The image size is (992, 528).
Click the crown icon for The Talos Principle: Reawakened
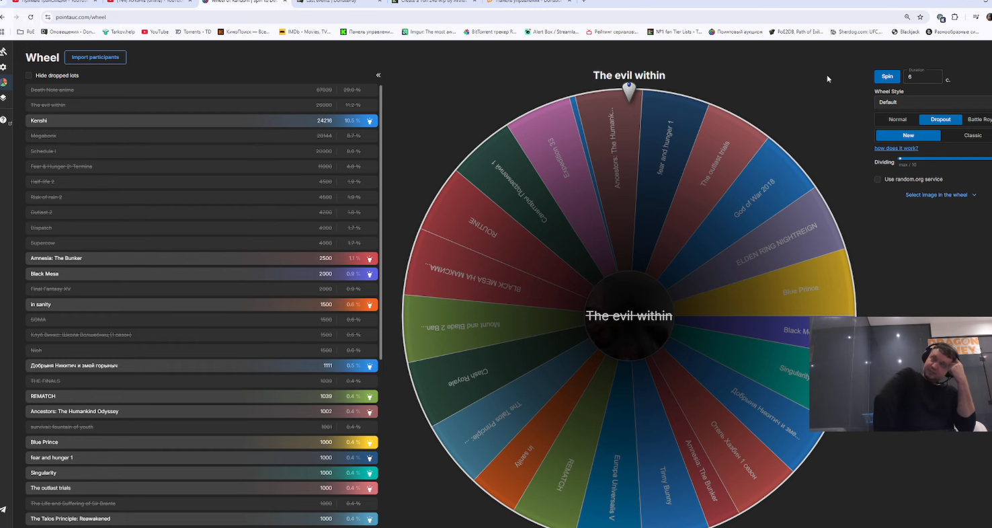tap(370, 519)
